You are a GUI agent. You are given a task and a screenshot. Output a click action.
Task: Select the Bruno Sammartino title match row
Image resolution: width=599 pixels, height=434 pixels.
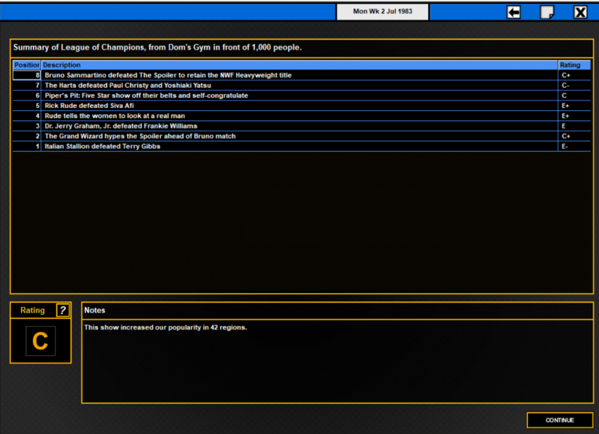point(301,76)
